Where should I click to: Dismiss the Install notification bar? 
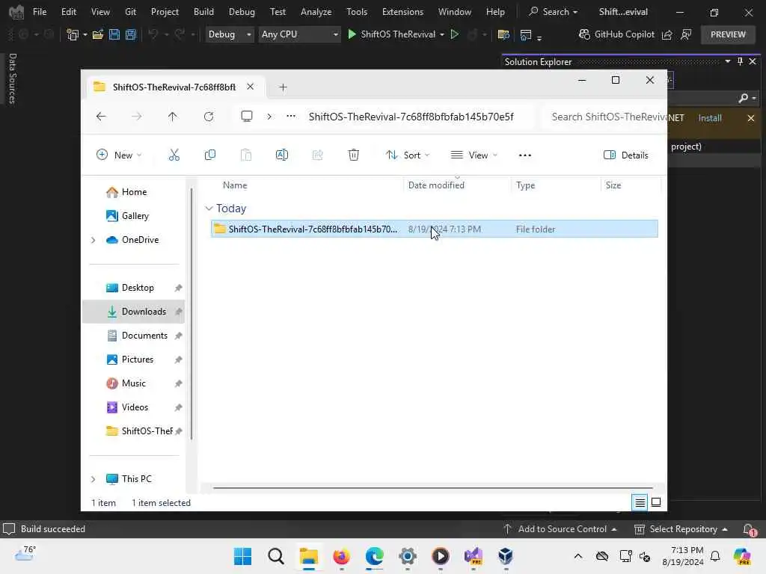[751, 118]
